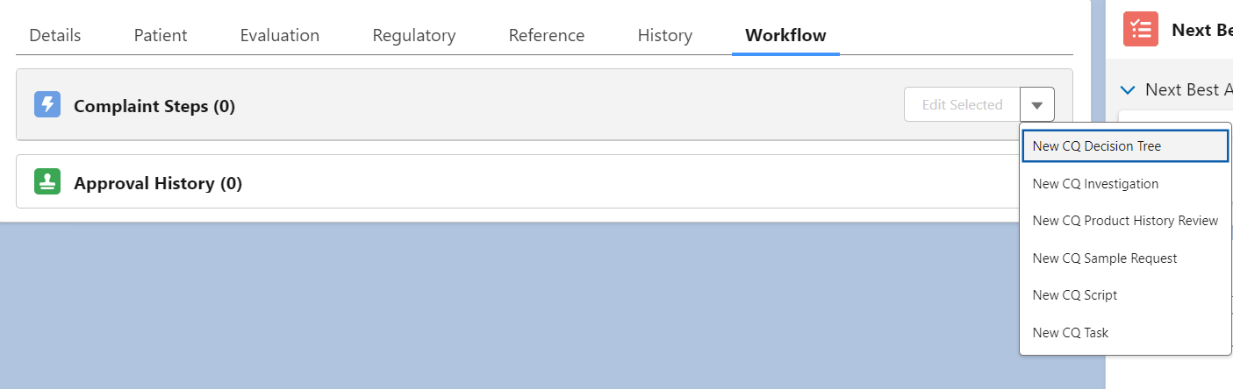Open the Patient tab
The width and height of the screenshot is (1233, 389).
point(161,36)
